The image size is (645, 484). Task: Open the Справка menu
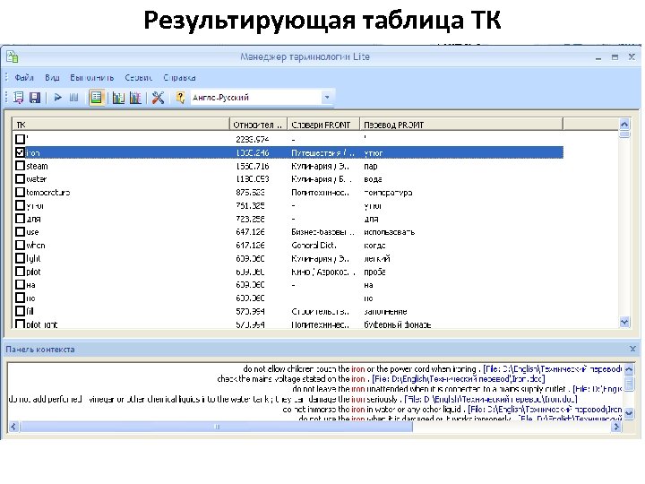pyautogui.click(x=179, y=77)
